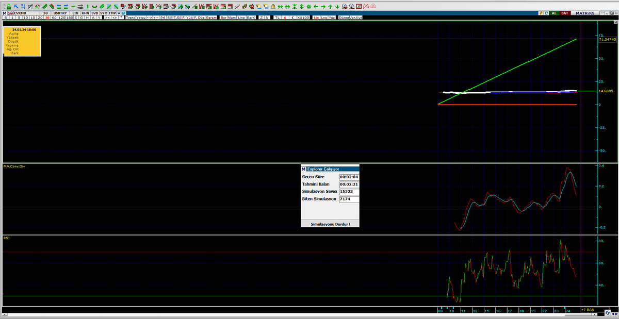Click the MA.Conv.Div indicator label

pyautogui.click(x=14, y=166)
